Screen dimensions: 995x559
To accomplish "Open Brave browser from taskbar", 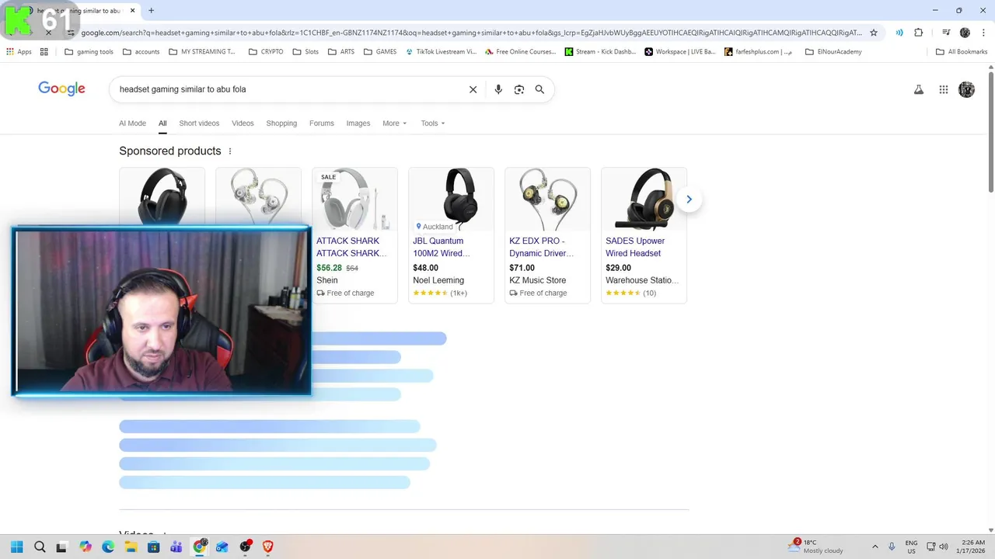I will (x=268, y=547).
